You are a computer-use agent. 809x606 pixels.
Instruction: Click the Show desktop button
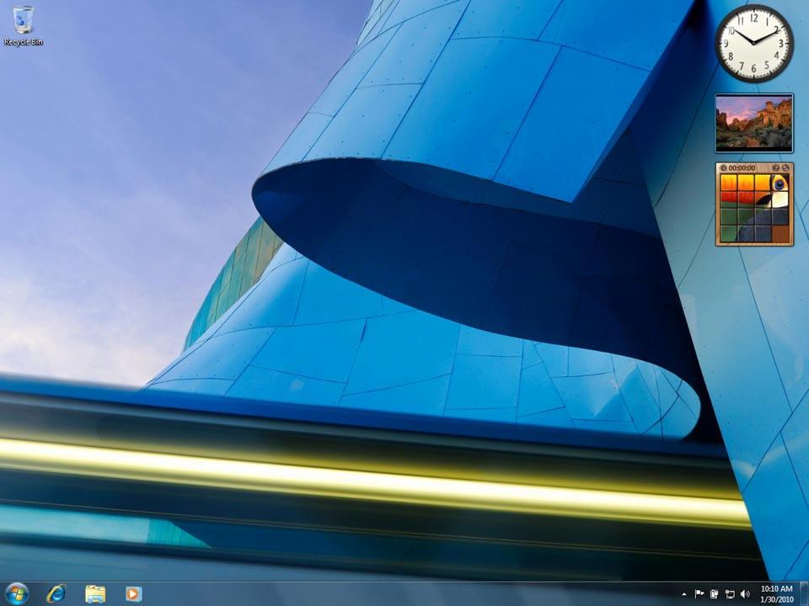(805, 593)
